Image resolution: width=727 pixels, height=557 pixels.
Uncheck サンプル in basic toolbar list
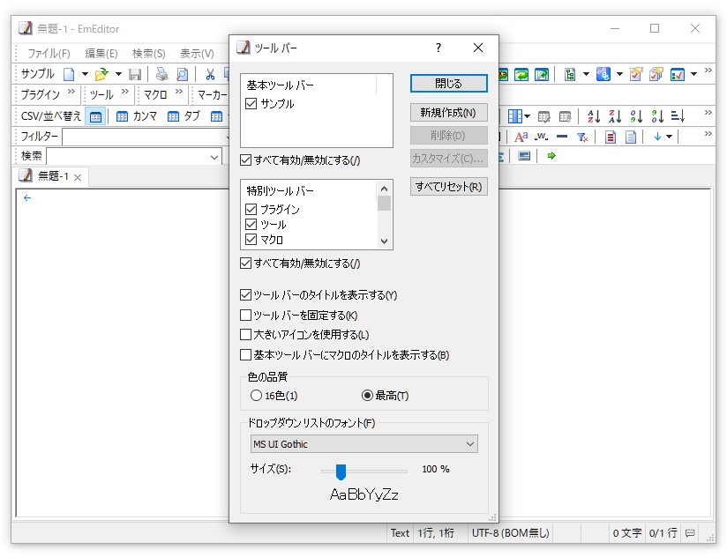tap(251, 104)
